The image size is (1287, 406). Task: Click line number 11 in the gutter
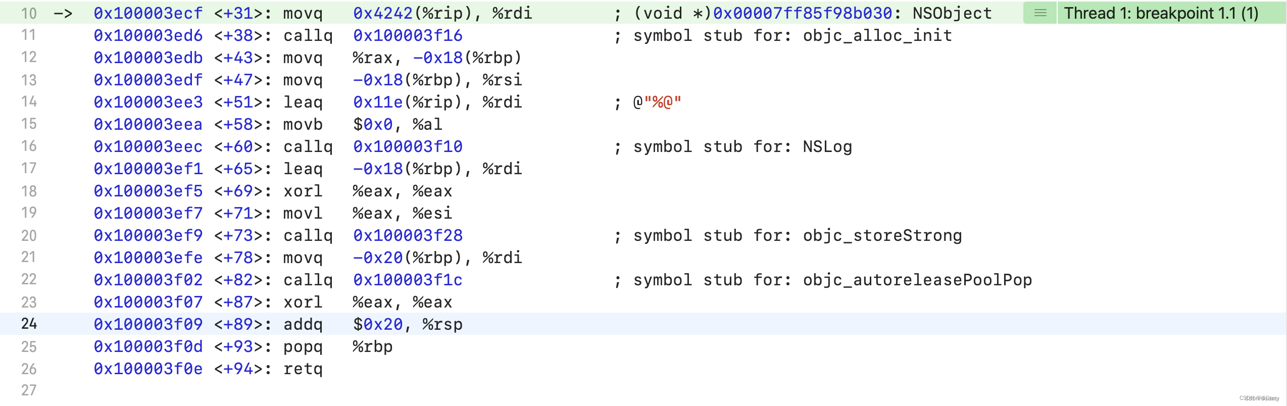click(x=29, y=35)
